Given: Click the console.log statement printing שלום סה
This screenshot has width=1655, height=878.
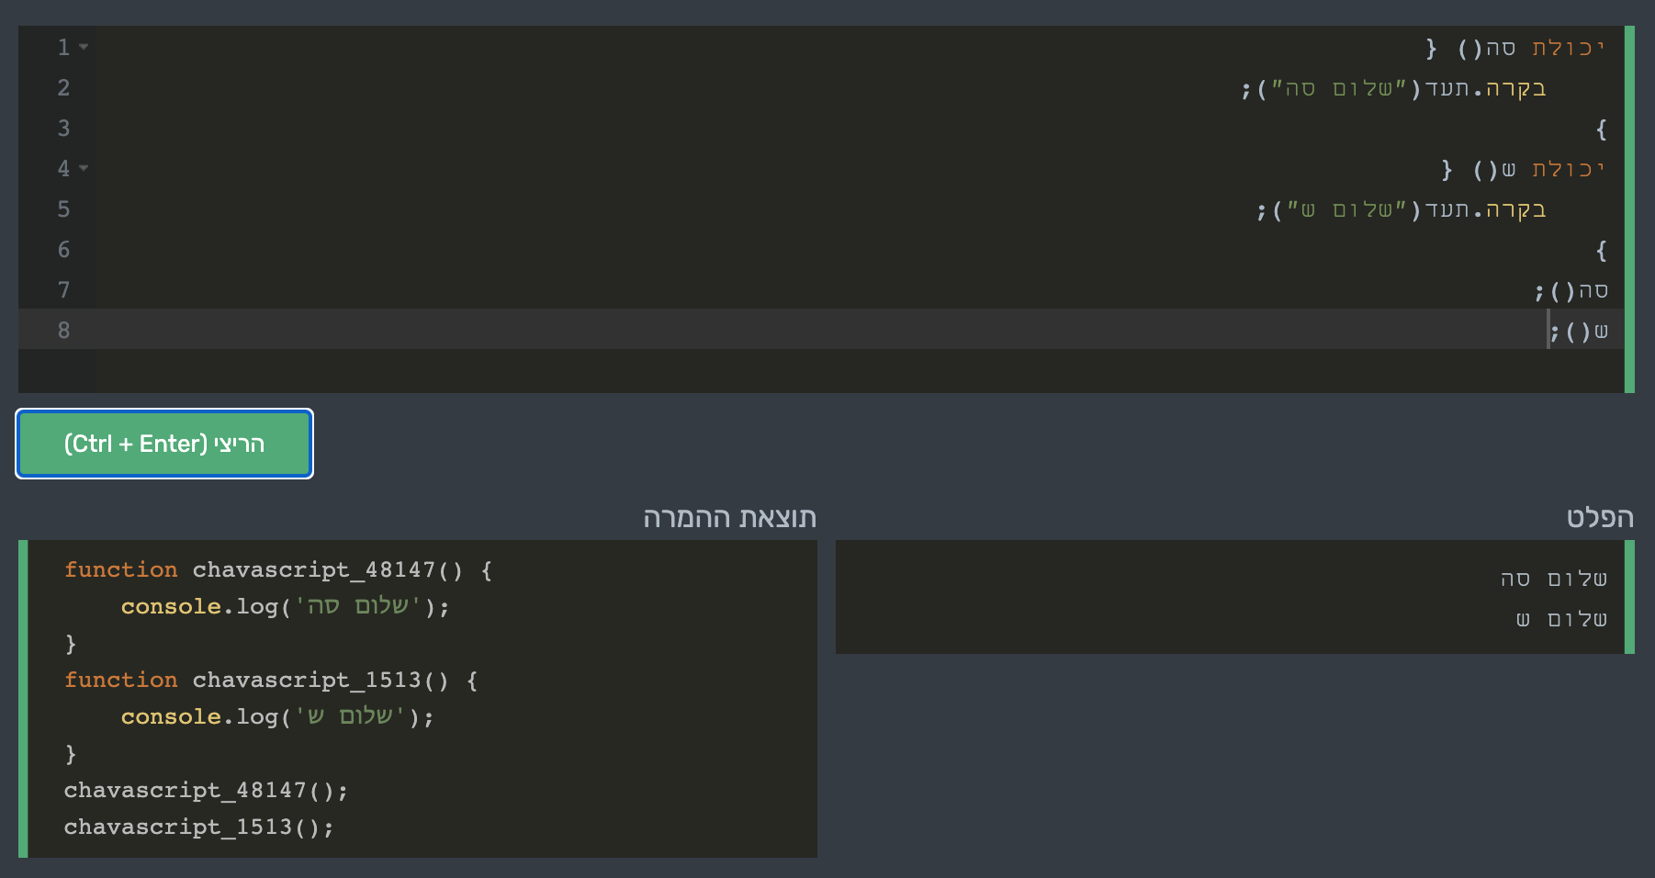Looking at the screenshot, I should click(257, 605).
